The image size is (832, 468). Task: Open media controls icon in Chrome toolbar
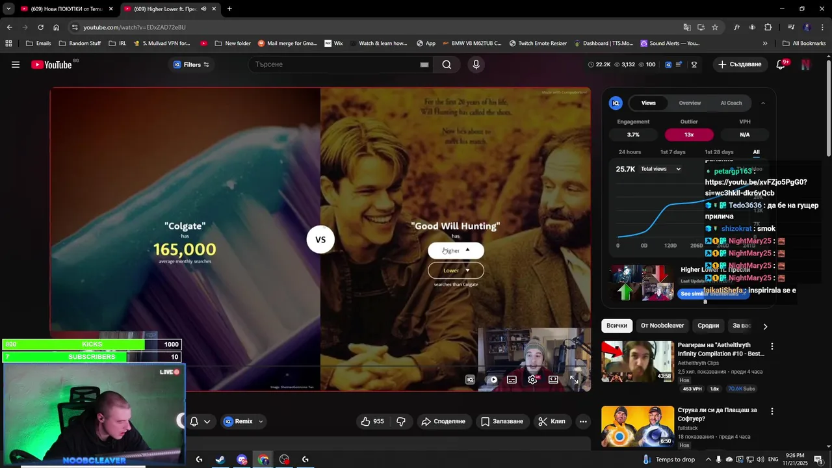pos(791,27)
